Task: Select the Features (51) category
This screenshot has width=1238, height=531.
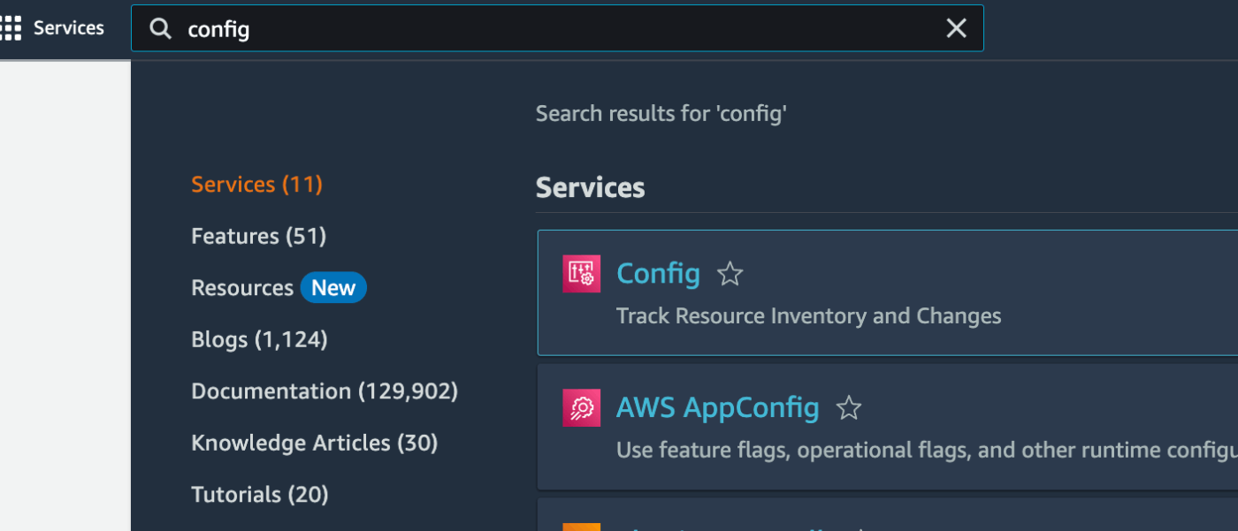Action: tap(259, 236)
